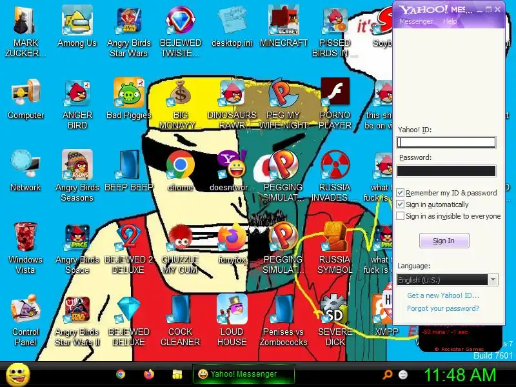Click the 11:48 AM taskbar clock
The width and height of the screenshot is (516, 387).
point(460,375)
